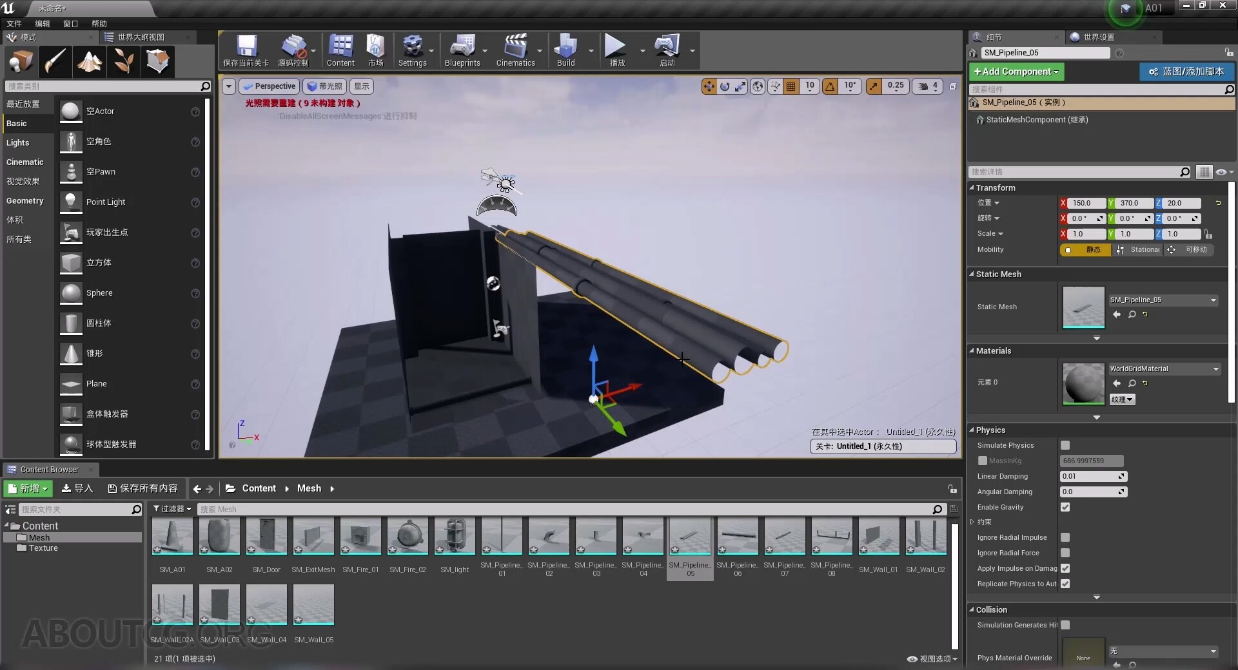Toggle the Ignore Radial Impulse checkbox

(1065, 537)
